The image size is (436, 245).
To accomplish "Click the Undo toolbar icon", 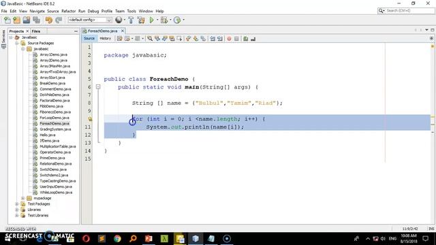I will (x=49, y=20).
